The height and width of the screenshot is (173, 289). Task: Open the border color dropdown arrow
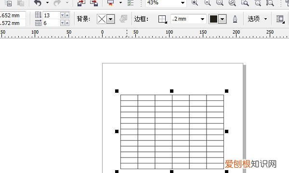point(222,19)
